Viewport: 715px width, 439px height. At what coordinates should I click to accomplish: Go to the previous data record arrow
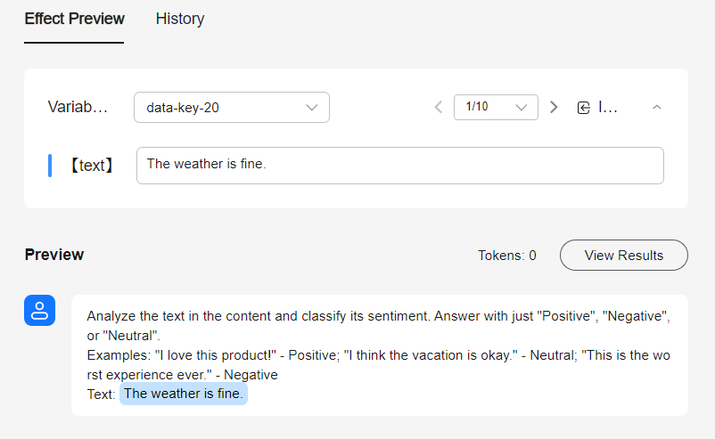click(x=438, y=108)
